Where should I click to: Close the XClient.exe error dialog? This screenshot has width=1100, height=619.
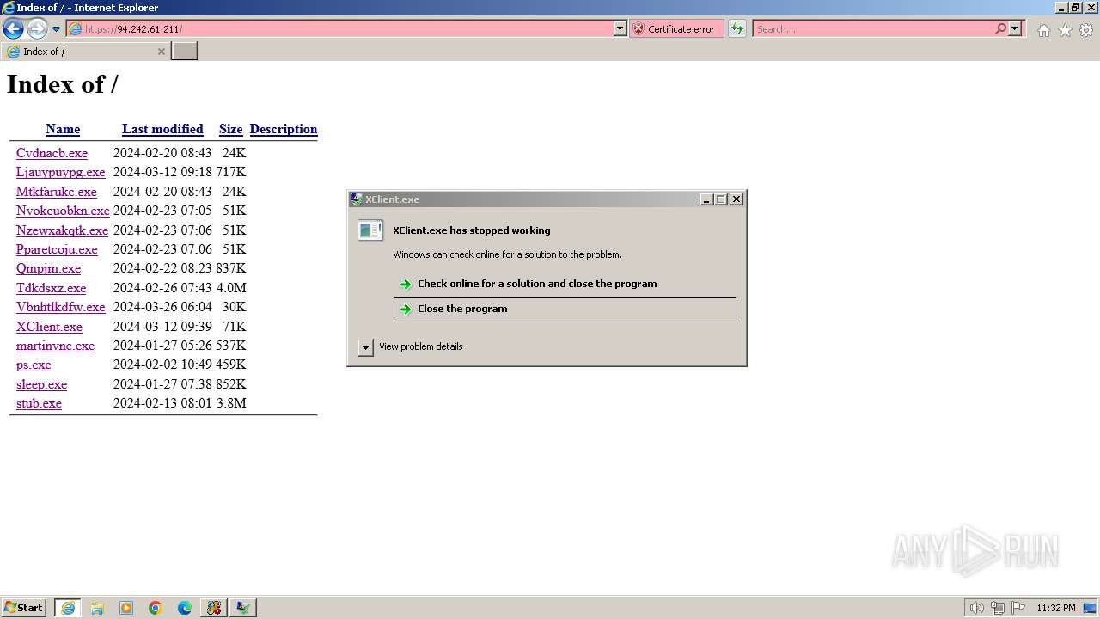pyautogui.click(x=736, y=199)
